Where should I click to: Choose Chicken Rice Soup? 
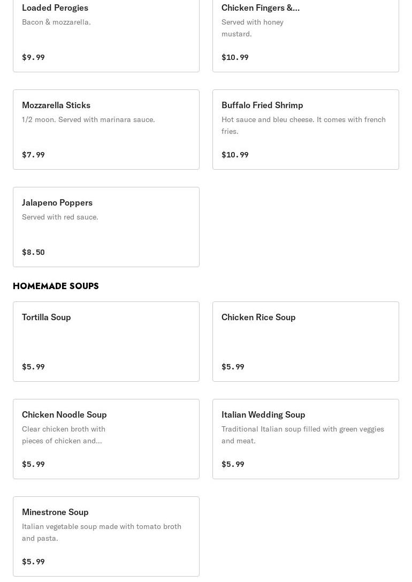[258, 317]
